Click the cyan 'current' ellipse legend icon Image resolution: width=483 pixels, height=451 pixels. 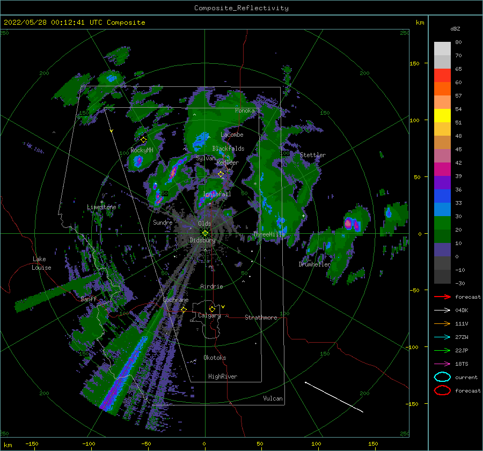pyautogui.click(x=442, y=377)
